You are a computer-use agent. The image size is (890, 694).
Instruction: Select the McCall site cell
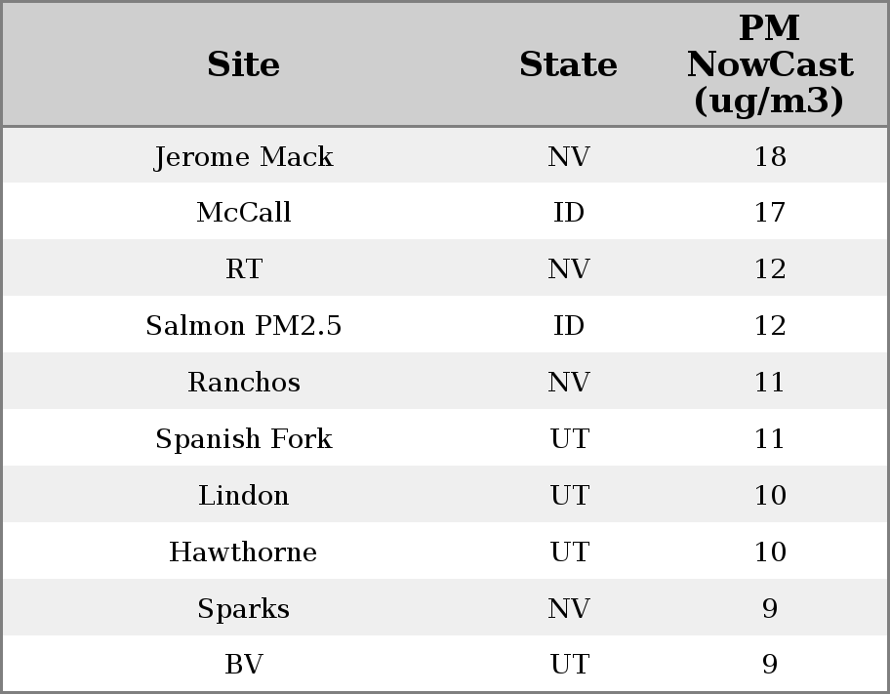[243, 213]
